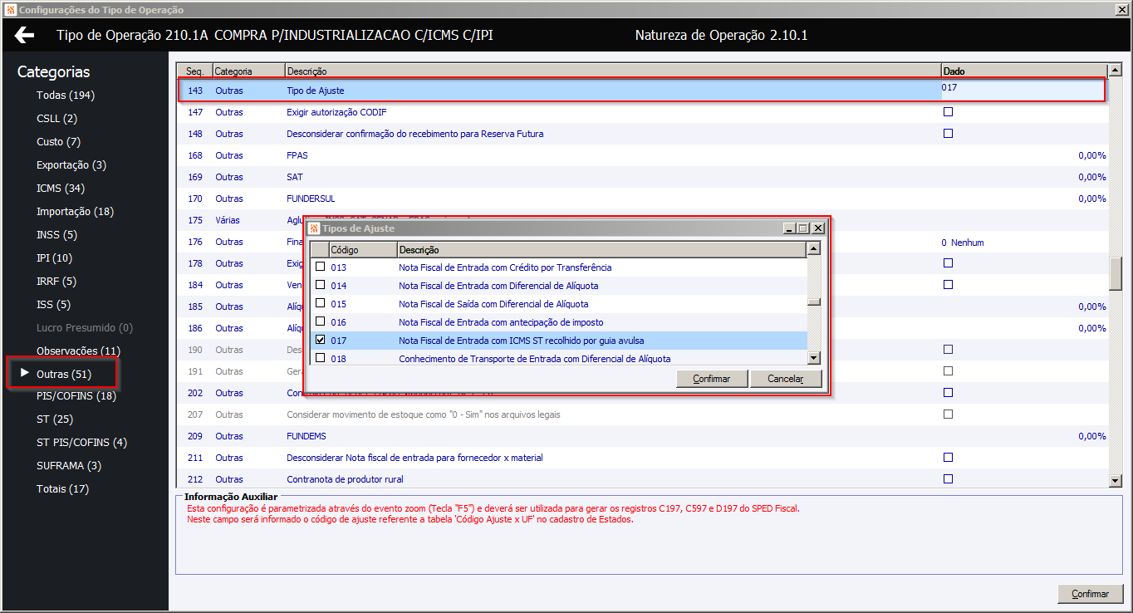Click the Tipos de Ajuste dialog title icon

coord(314,228)
